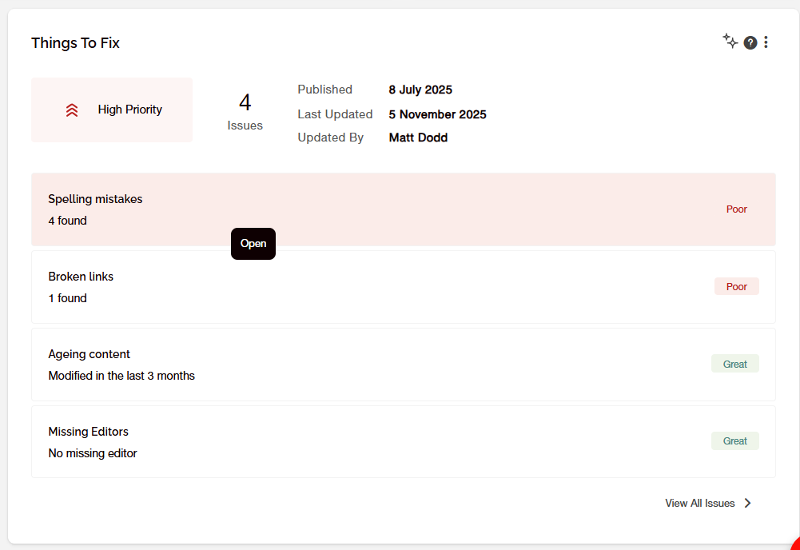
Task: Open the three-dot more options menu
Action: (766, 42)
